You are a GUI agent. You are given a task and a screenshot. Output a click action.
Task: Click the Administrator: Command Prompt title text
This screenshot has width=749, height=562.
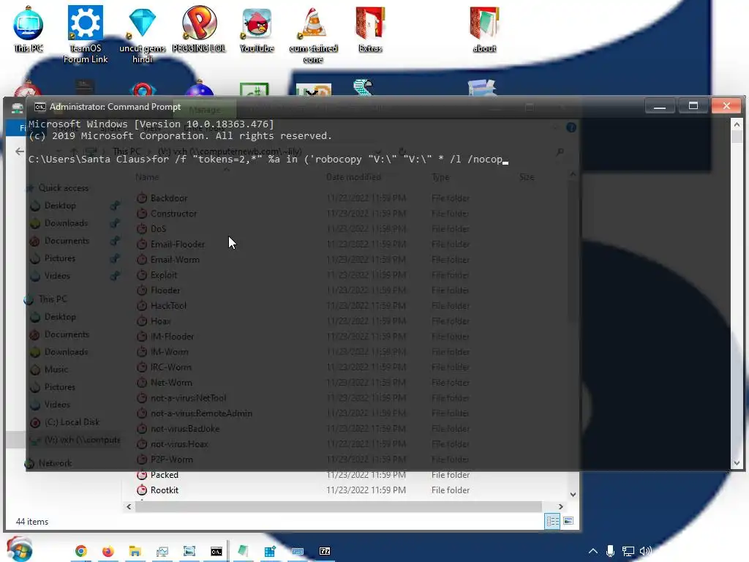[115, 107]
